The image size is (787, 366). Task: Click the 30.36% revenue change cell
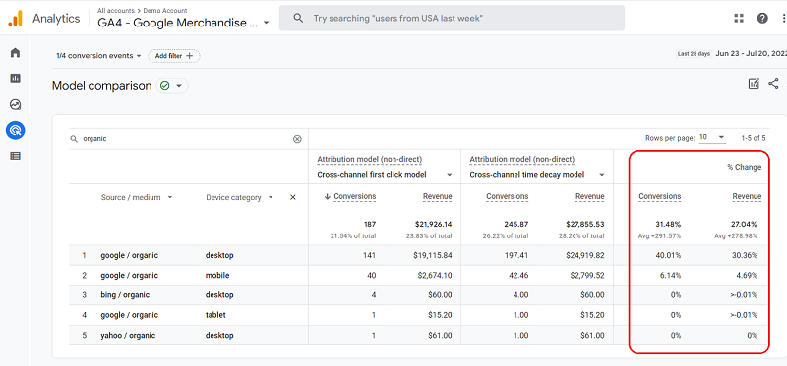point(745,255)
